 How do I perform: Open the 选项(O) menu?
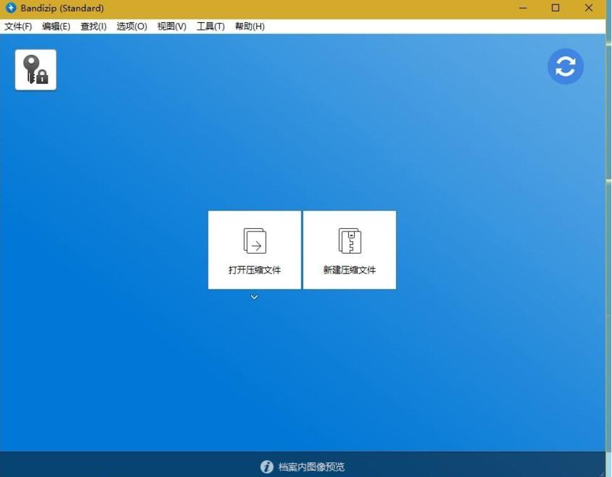(131, 26)
